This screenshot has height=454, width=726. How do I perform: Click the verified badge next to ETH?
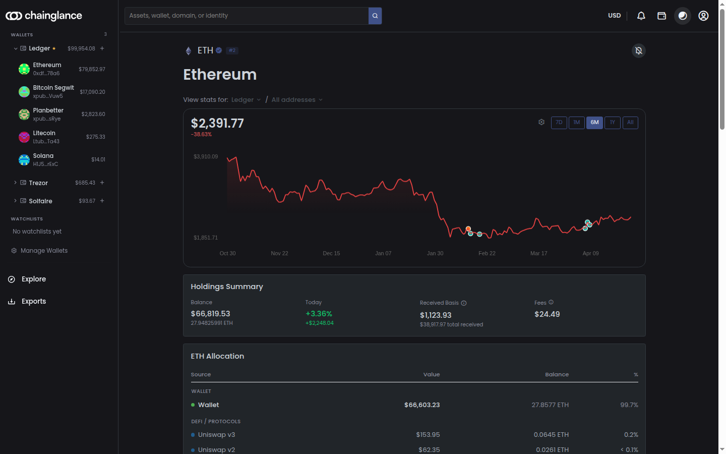click(219, 50)
